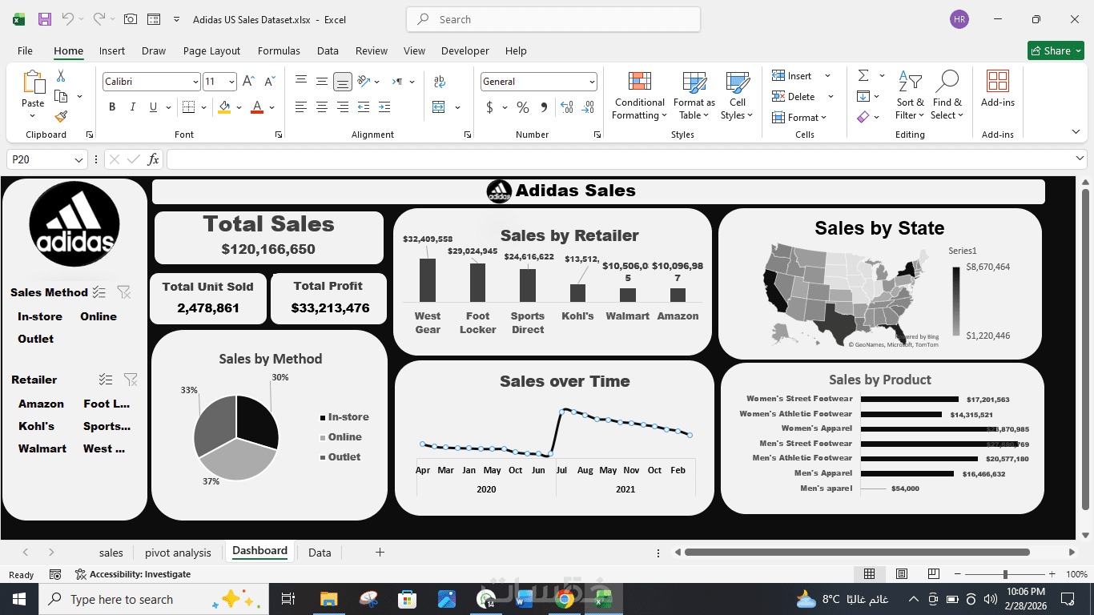
Task: Toggle Bottom Align in Alignment group
Action: (x=343, y=82)
